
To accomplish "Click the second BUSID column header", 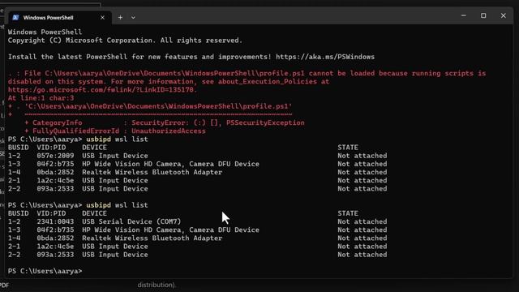I will [18, 213].
